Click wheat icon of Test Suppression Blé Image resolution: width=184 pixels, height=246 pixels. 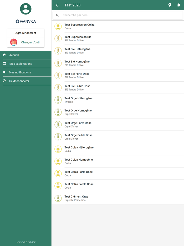point(58,39)
